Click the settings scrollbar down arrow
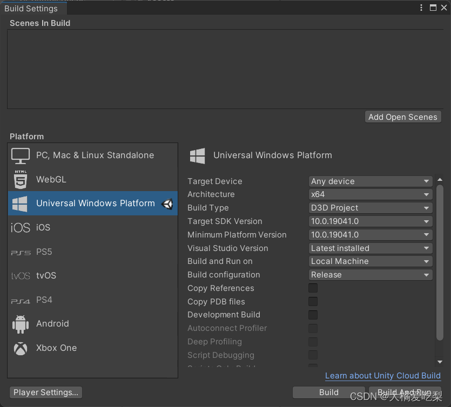Image resolution: width=451 pixels, height=407 pixels. (440, 362)
